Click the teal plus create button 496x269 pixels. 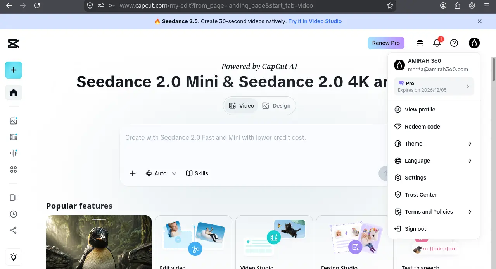[14, 70]
